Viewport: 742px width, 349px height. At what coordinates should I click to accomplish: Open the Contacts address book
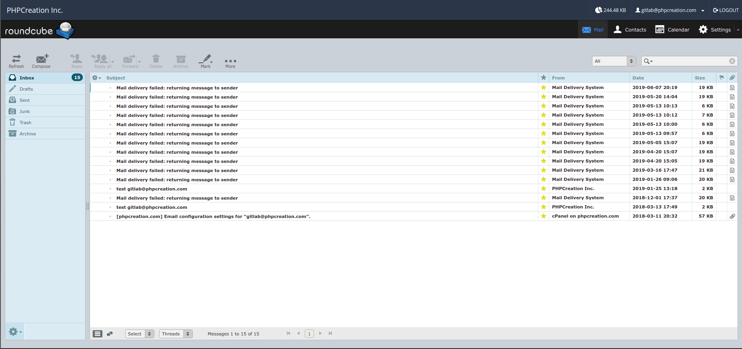(630, 30)
